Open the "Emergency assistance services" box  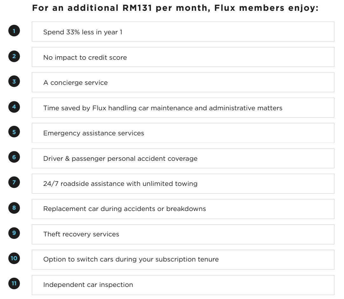click(x=183, y=133)
